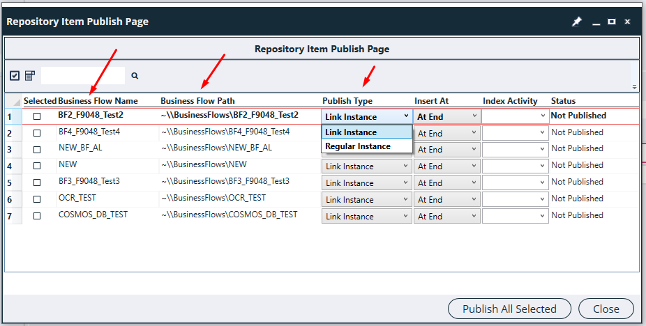Image resolution: width=646 pixels, height=326 pixels.
Task: Open Publish Type dropdown for OCR_TEST row
Action: 366,200
